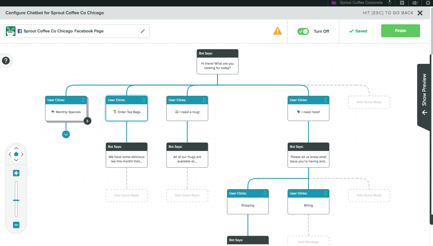Open the All of our mugs bot message
The width and height of the screenshot is (433, 246).
[187, 155]
